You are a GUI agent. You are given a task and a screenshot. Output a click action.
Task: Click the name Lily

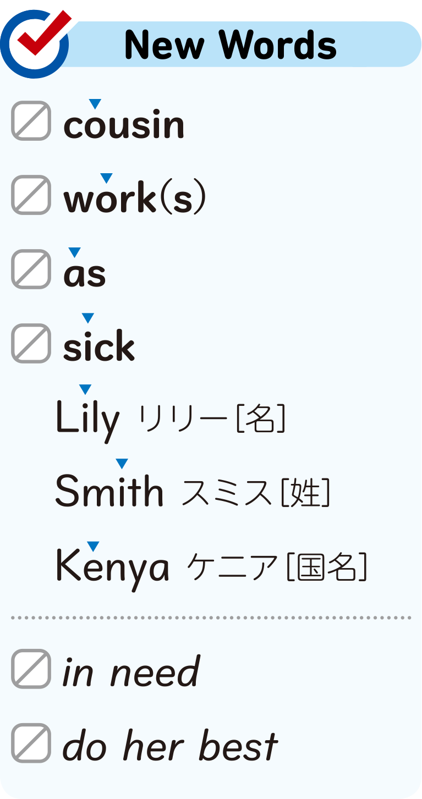point(87,419)
